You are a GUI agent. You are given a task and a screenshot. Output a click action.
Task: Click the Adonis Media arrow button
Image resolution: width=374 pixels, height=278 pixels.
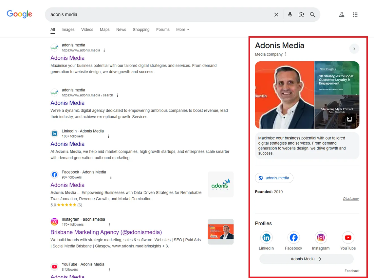[307, 259]
